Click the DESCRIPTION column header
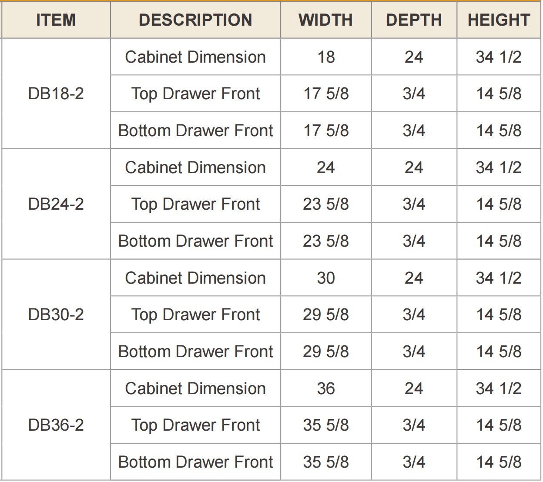The image size is (543, 482). click(195, 20)
